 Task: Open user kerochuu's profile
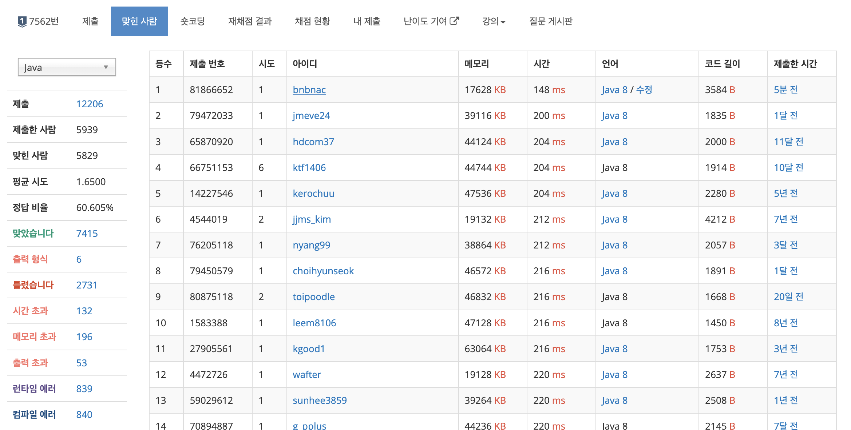314,194
